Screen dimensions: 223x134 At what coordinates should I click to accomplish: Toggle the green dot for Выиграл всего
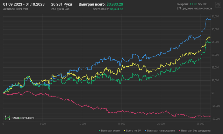(99, 131)
